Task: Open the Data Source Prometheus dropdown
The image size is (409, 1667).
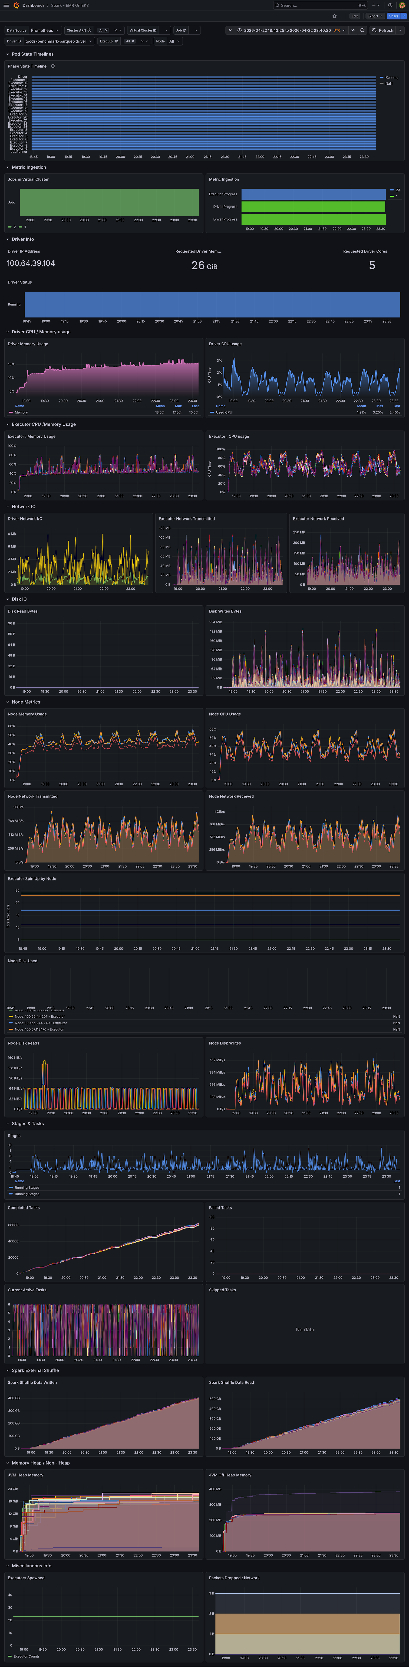Action: [45, 30]
